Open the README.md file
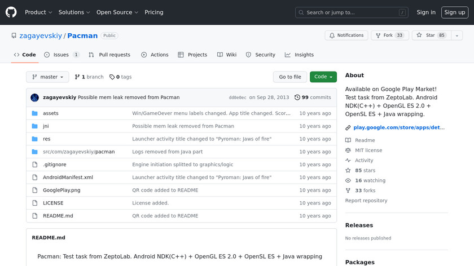The width and height of the screenshot is (474, 266). click(x=58, y=216)
